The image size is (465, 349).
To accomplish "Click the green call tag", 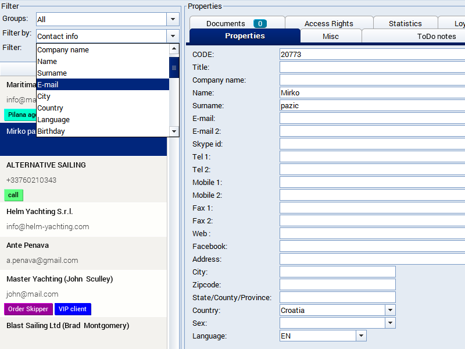I will (x=13, y=195).
